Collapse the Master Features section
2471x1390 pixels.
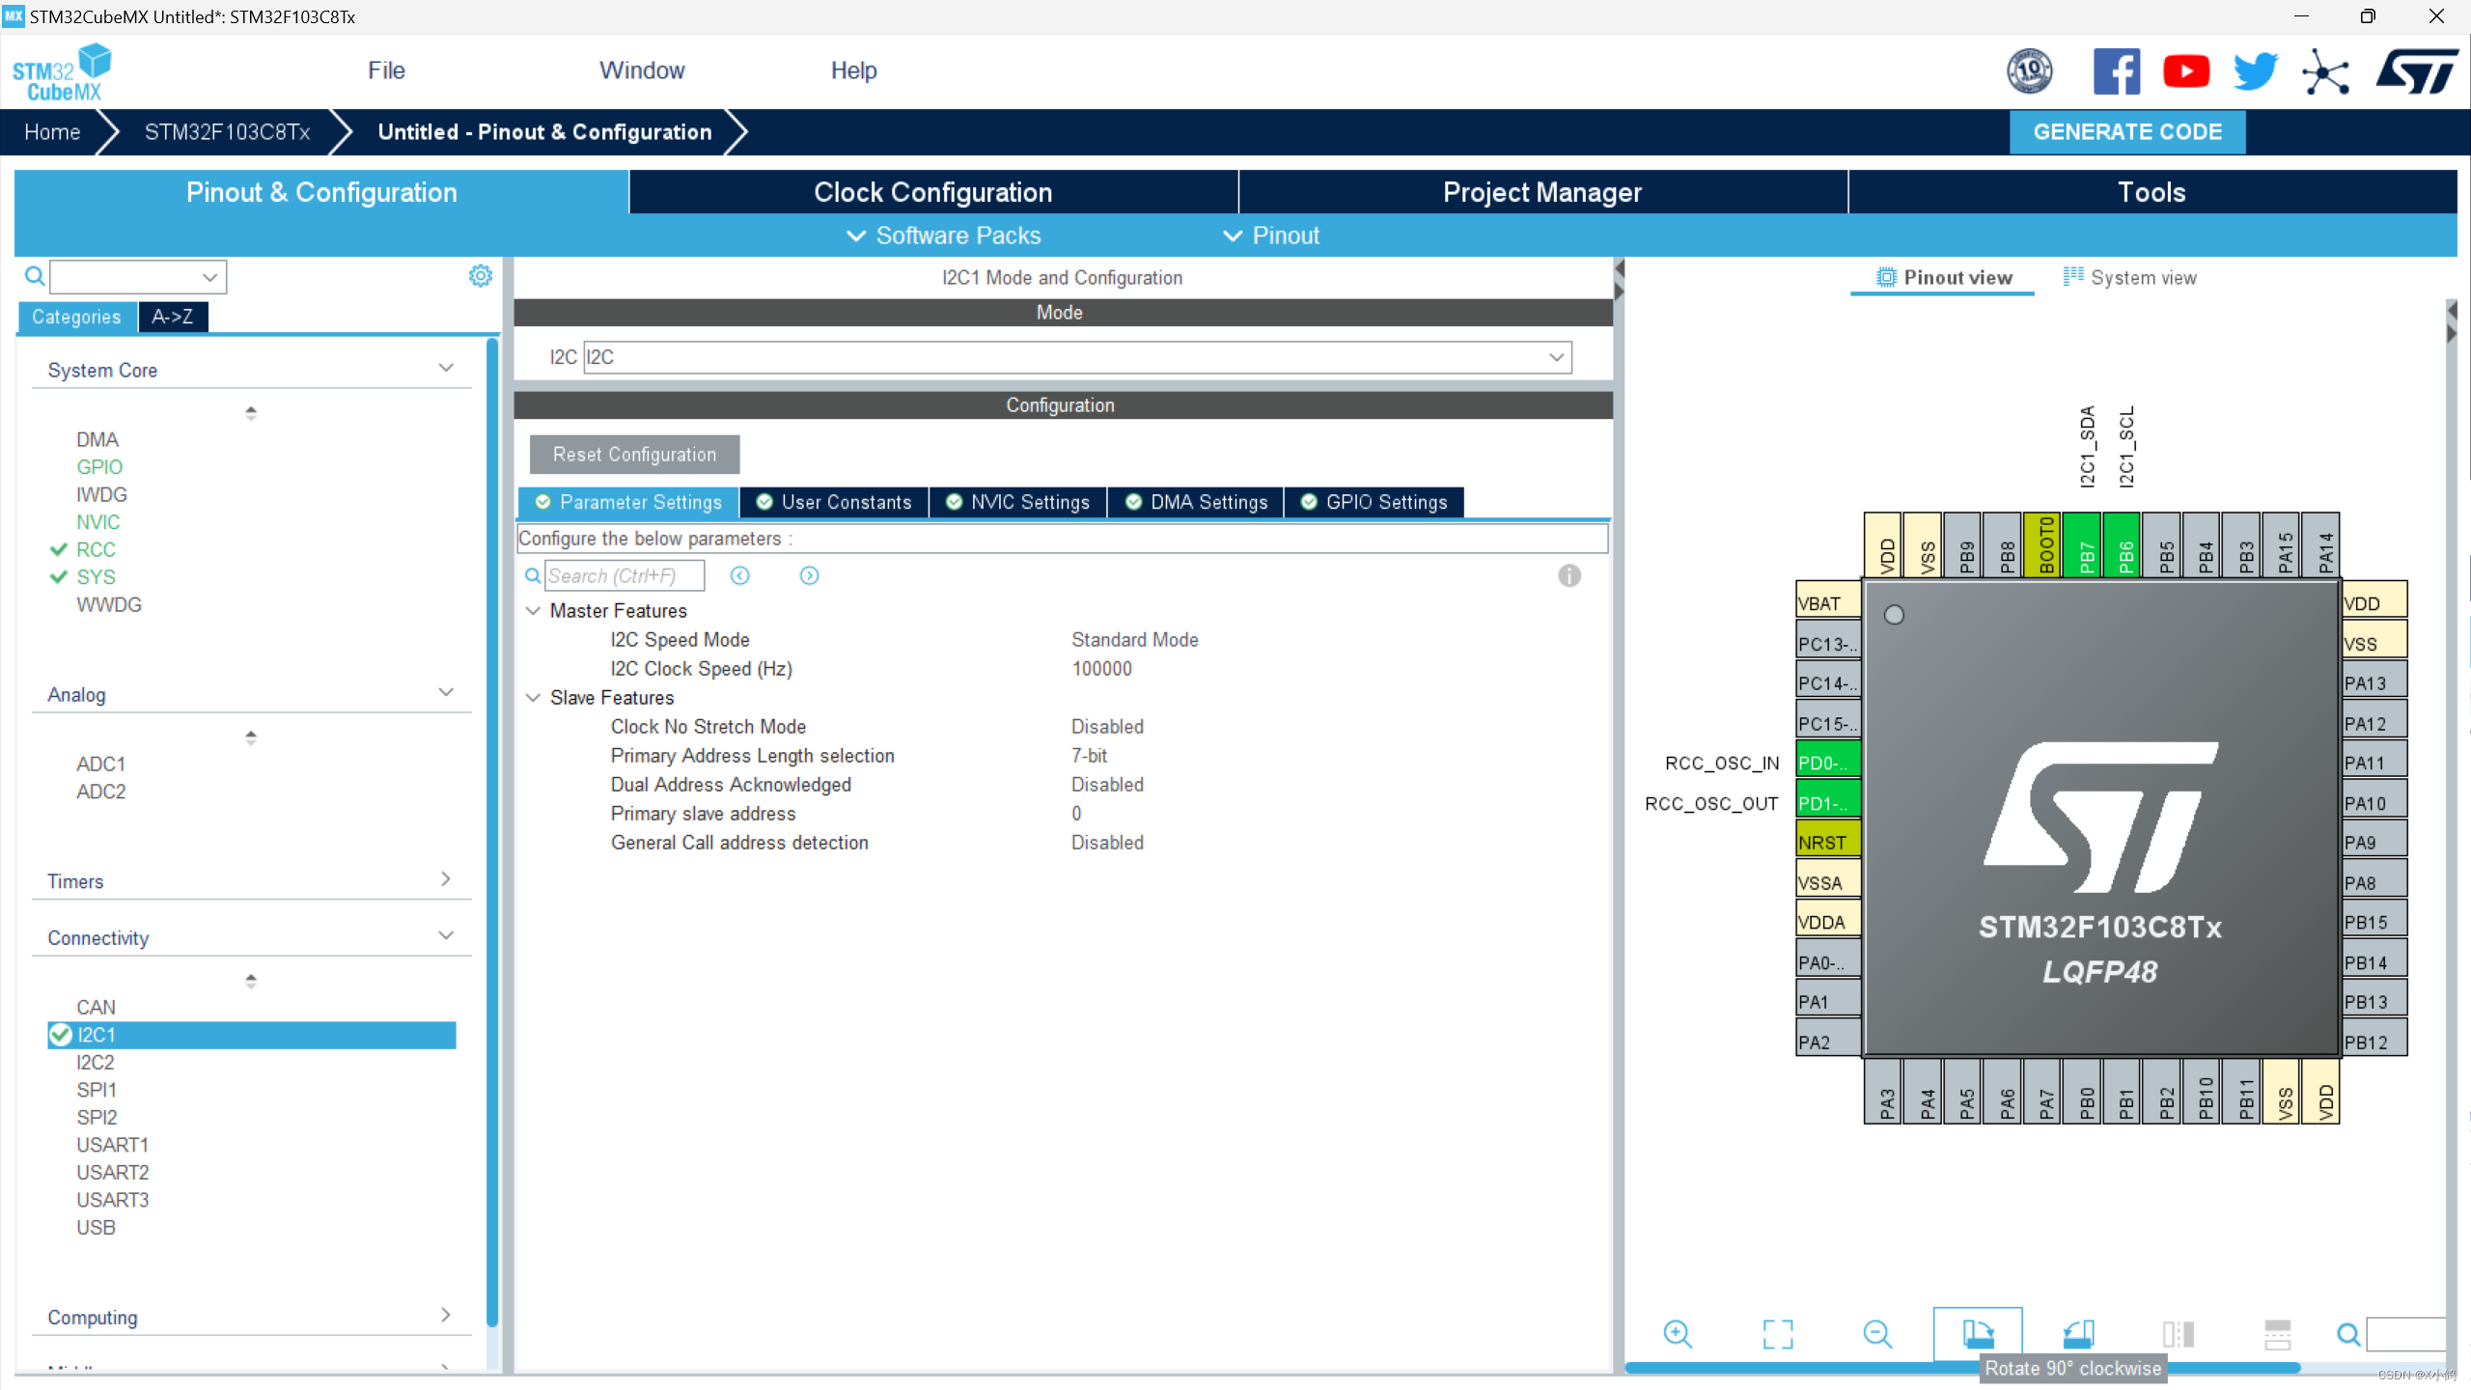(x=533, y=611)
